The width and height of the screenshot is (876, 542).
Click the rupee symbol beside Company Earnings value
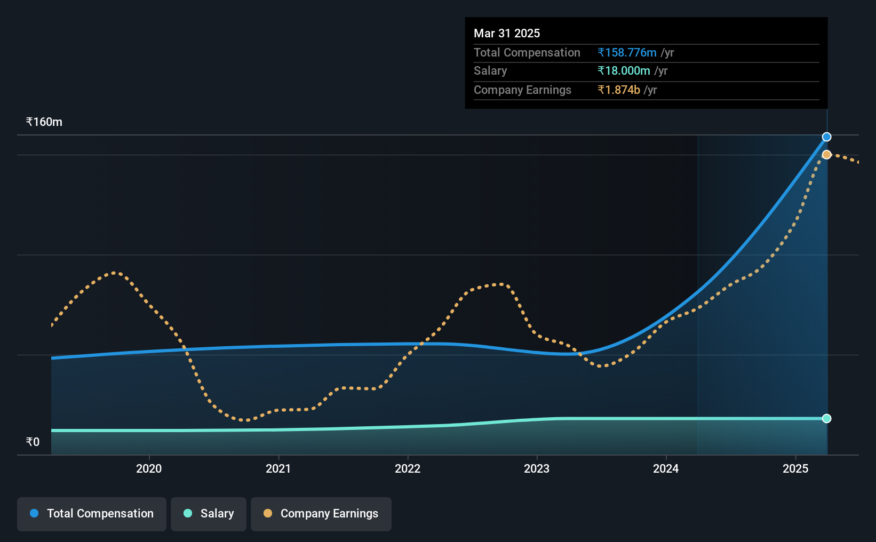[x=601, y=90]
